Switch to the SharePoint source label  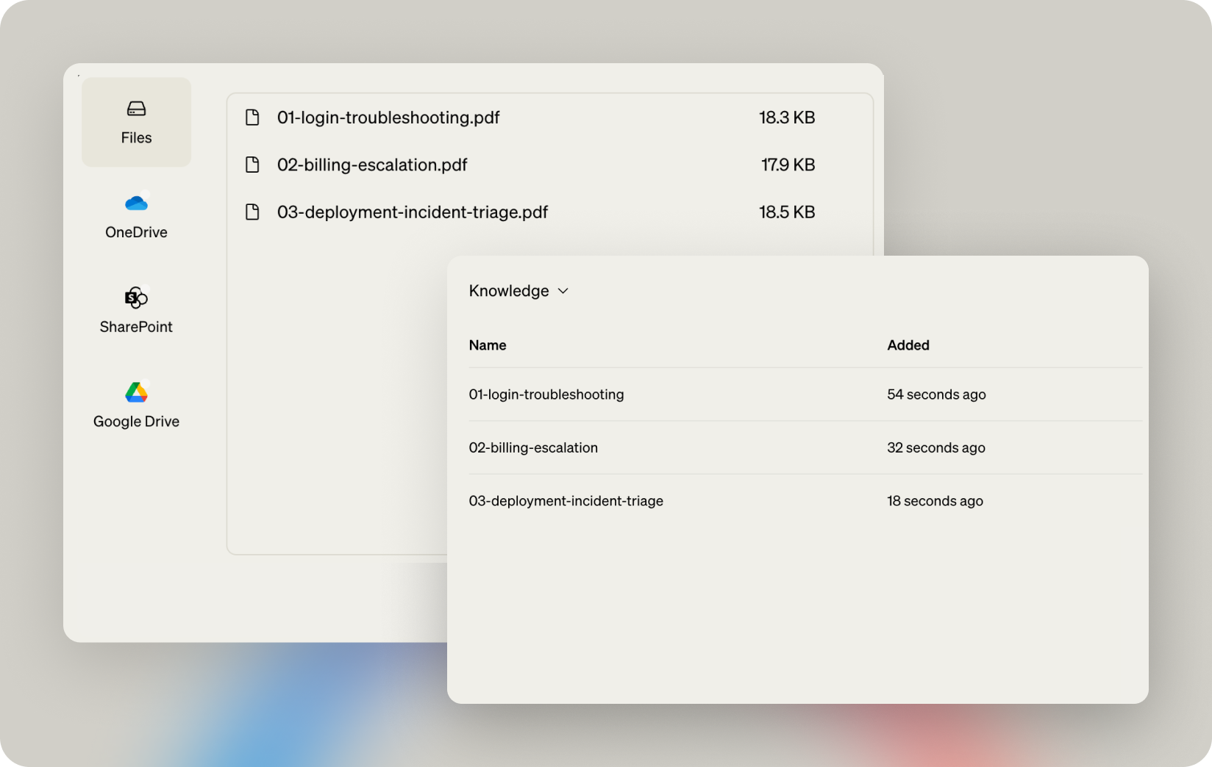click(x=136, y=327)
